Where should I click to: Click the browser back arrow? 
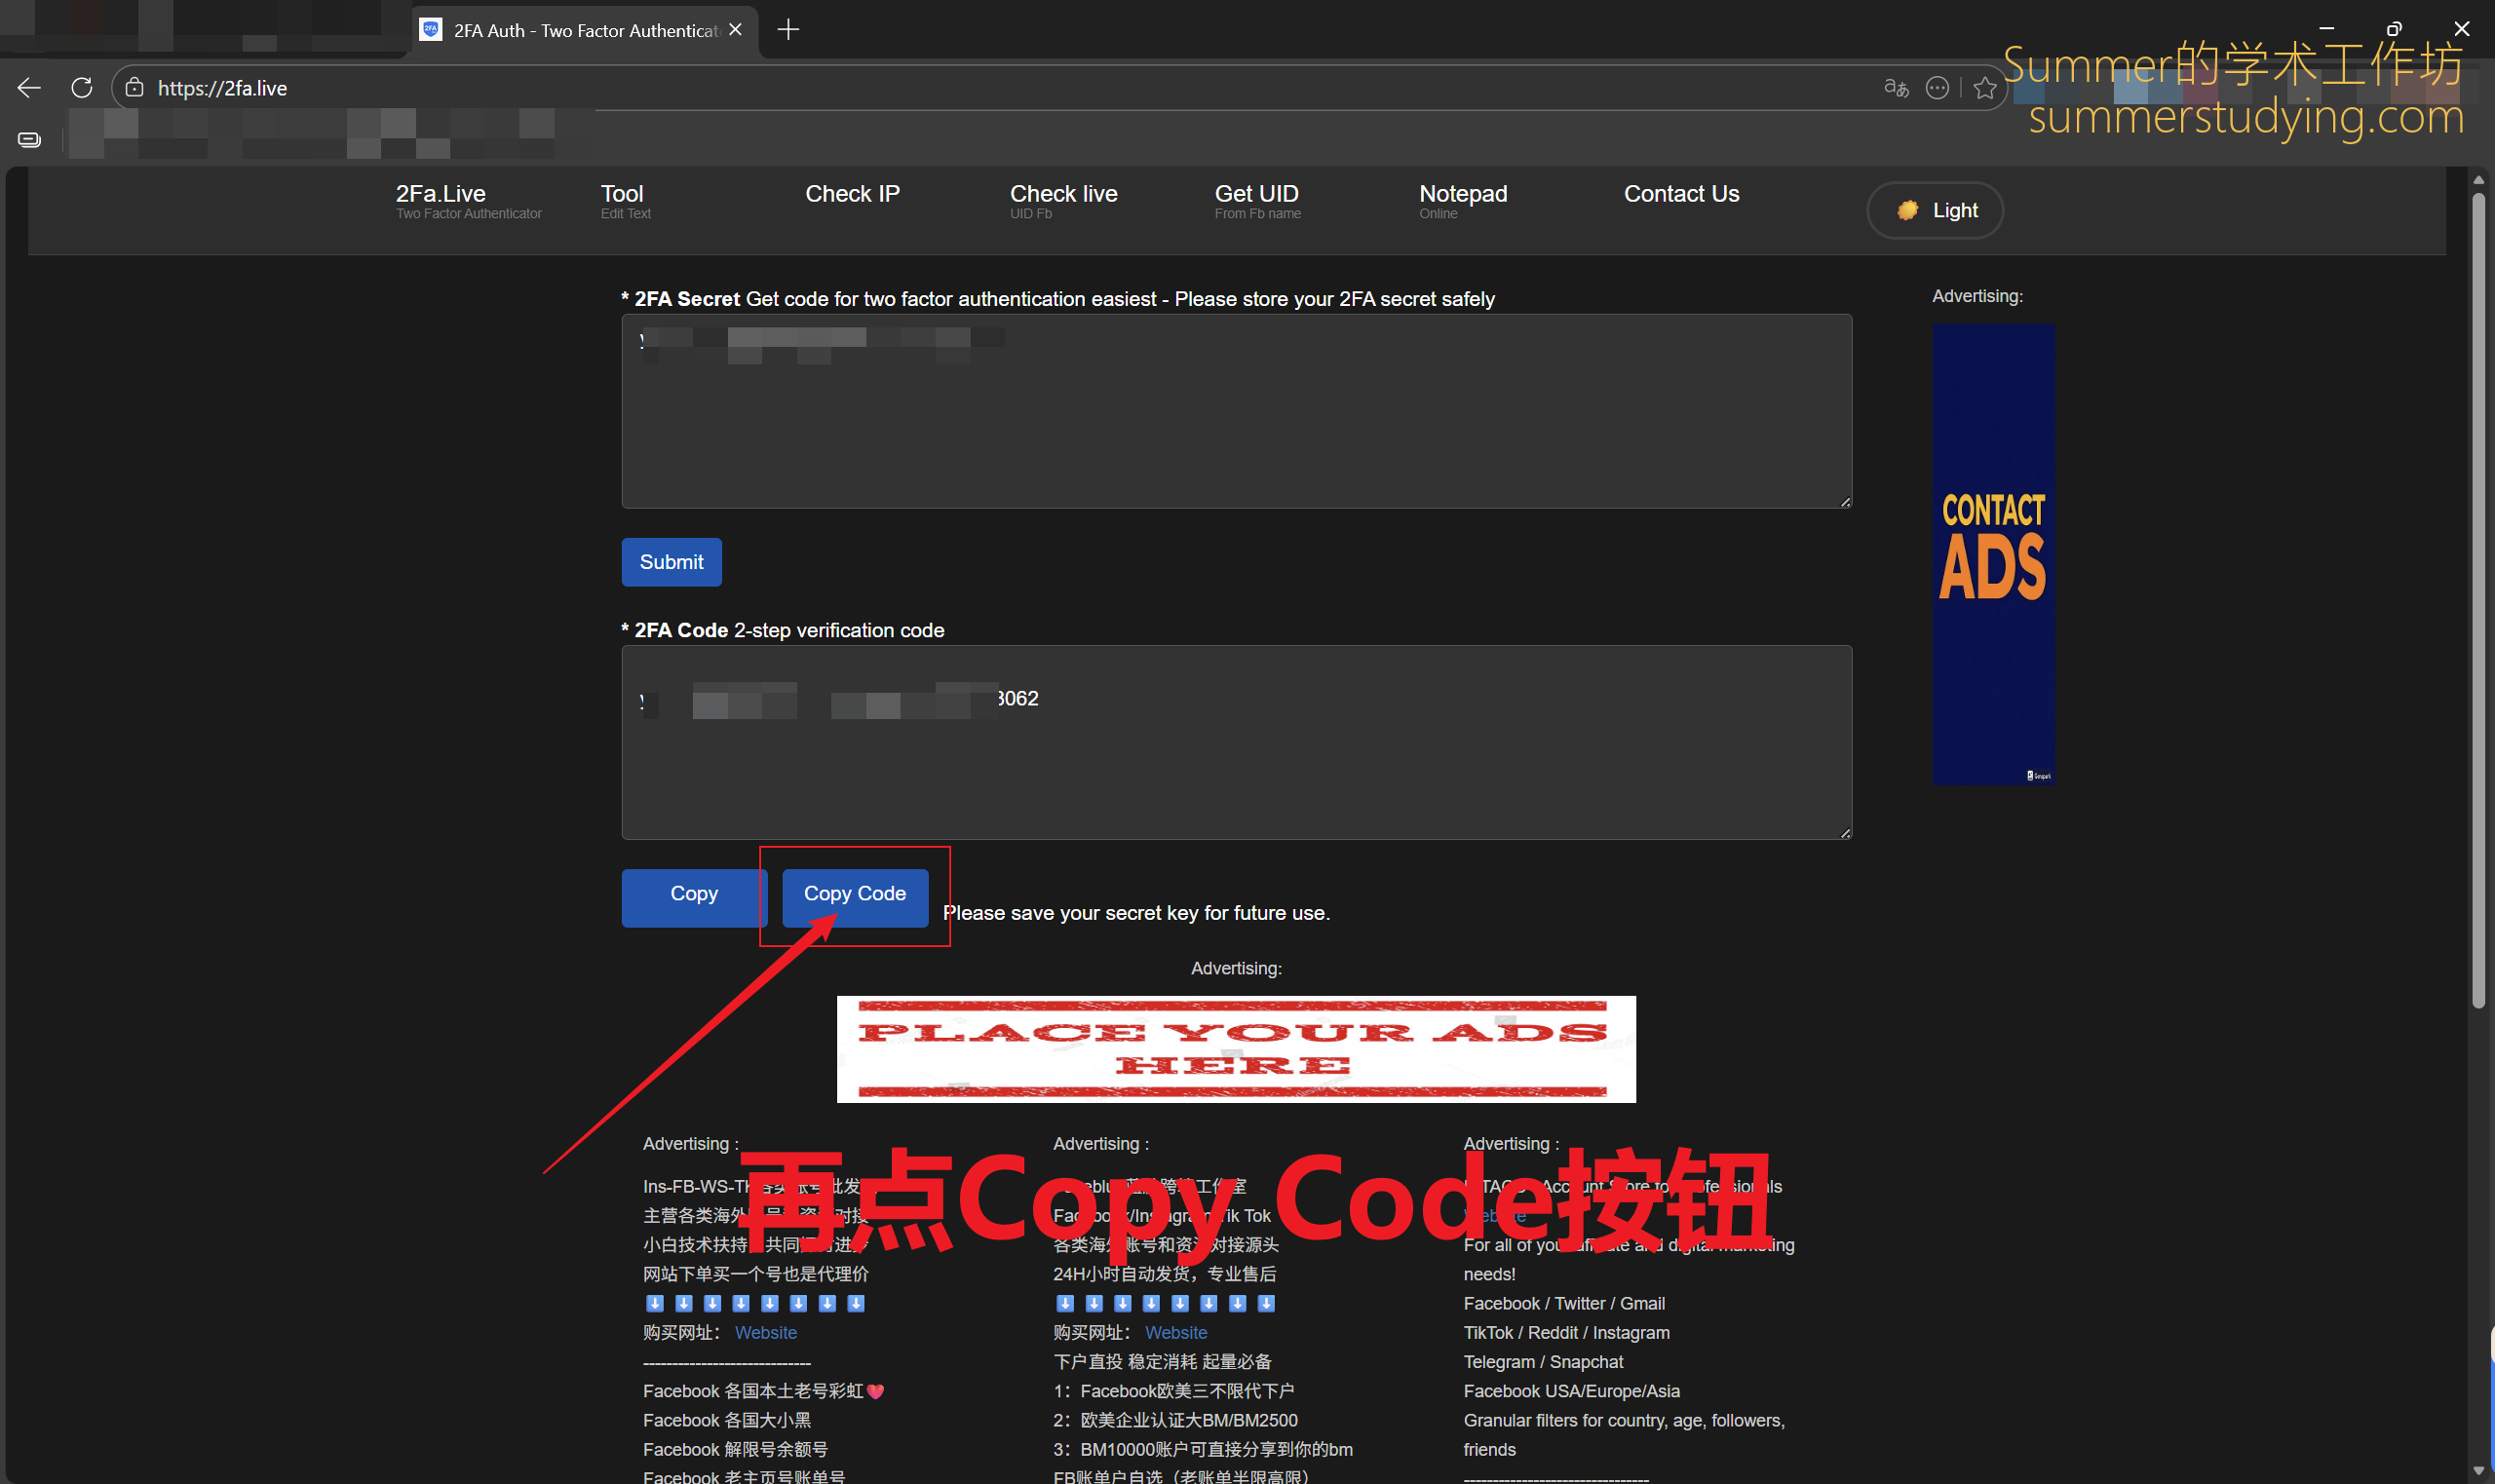(29, 88)
